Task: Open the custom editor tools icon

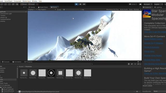Action: click(17, 4)
